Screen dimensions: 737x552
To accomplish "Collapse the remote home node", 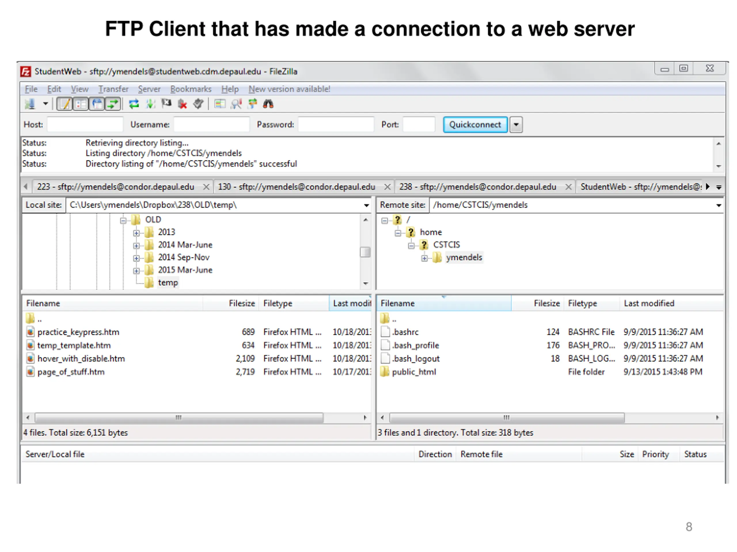I will tap(398, 233).
